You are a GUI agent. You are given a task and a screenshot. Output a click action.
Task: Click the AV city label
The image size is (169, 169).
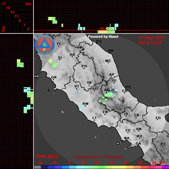click(140, 136)
